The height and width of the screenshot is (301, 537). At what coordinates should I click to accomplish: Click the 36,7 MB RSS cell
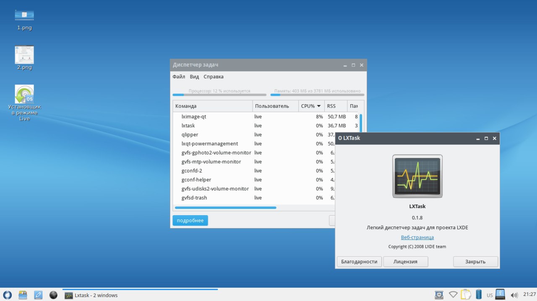point(337,126)
